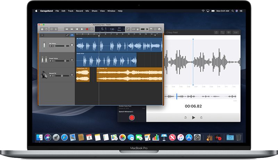
Task: Open the News app from Dock
Action: click(x=172, y=137)
